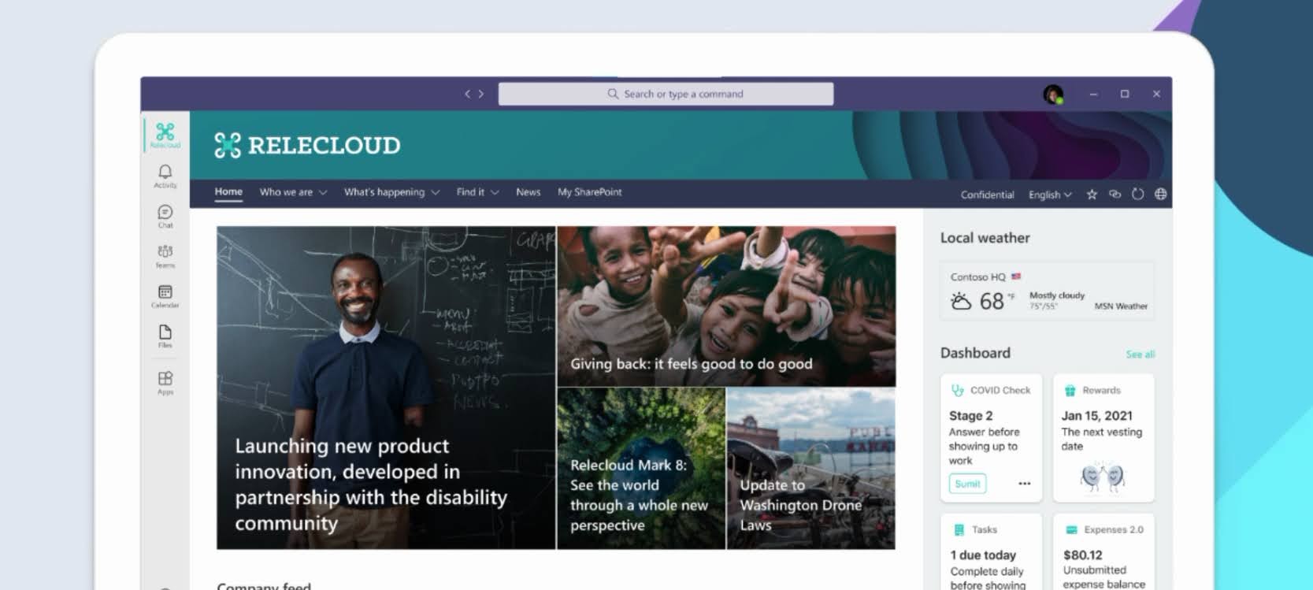Open the Activity bell icon
This screenshot has width=1313, height=590.
[x=165, y=175]
